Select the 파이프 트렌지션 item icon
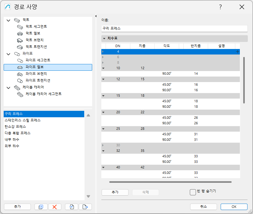The height and width of the screenshot is (214, 253). [20, 81]
